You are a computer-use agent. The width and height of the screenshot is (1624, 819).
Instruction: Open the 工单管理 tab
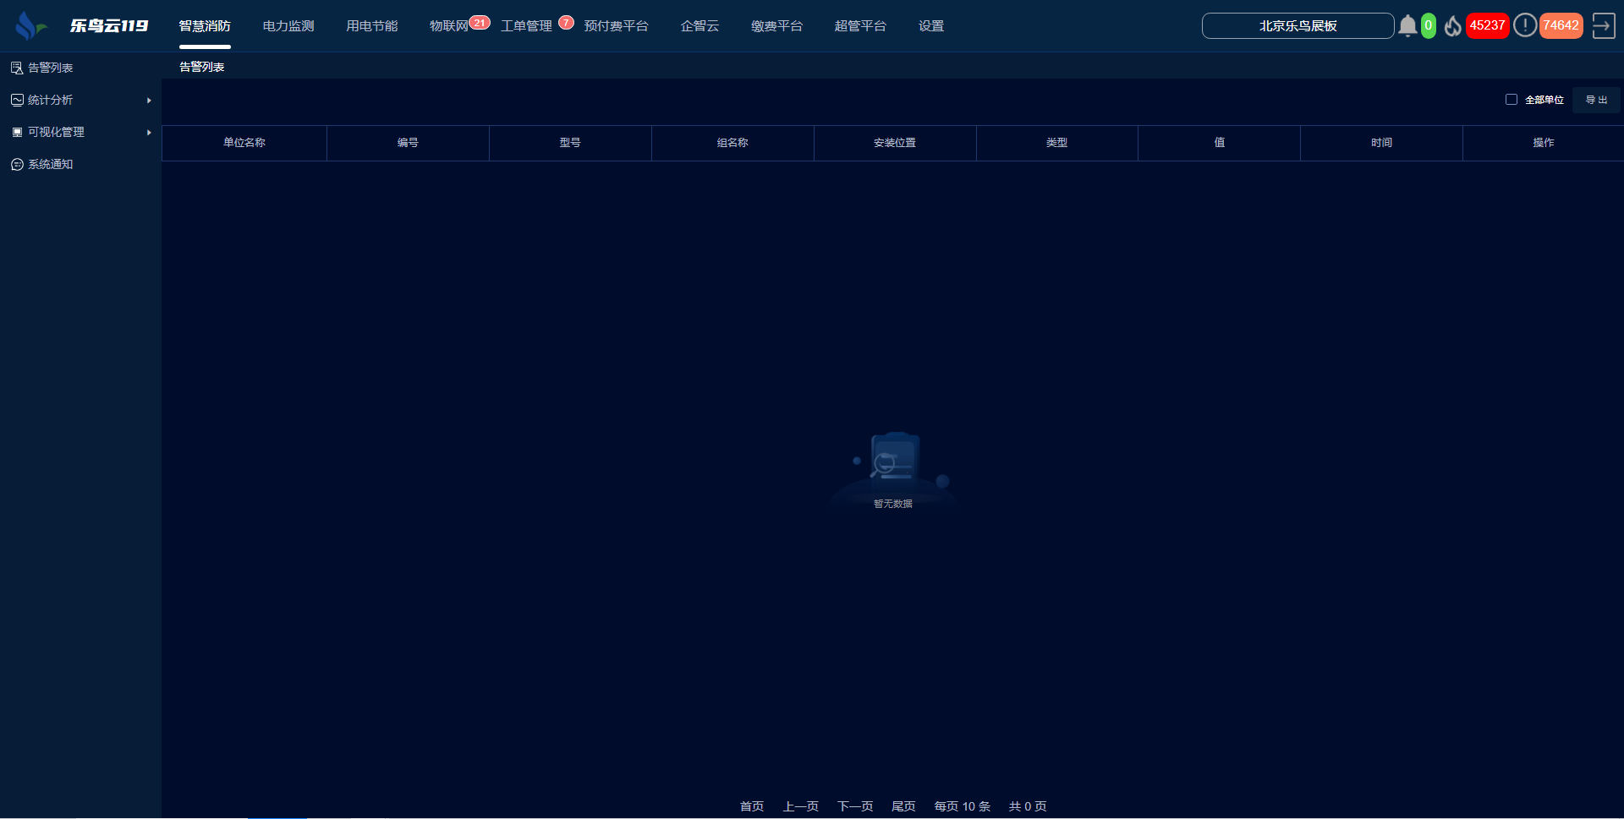526,26
